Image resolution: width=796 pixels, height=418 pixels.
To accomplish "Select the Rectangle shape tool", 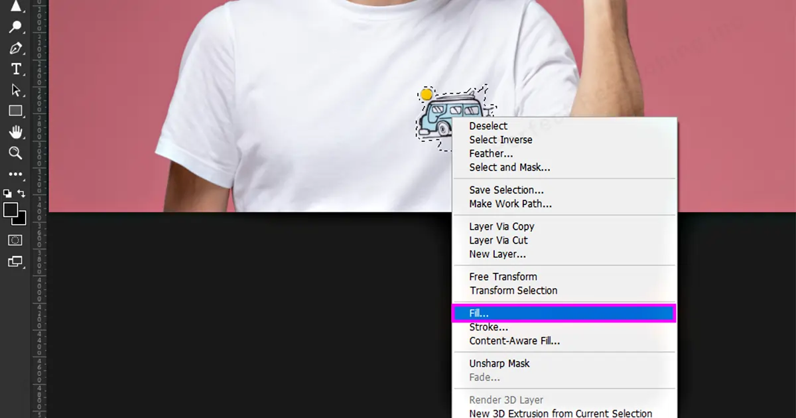I will click(15, 111).
